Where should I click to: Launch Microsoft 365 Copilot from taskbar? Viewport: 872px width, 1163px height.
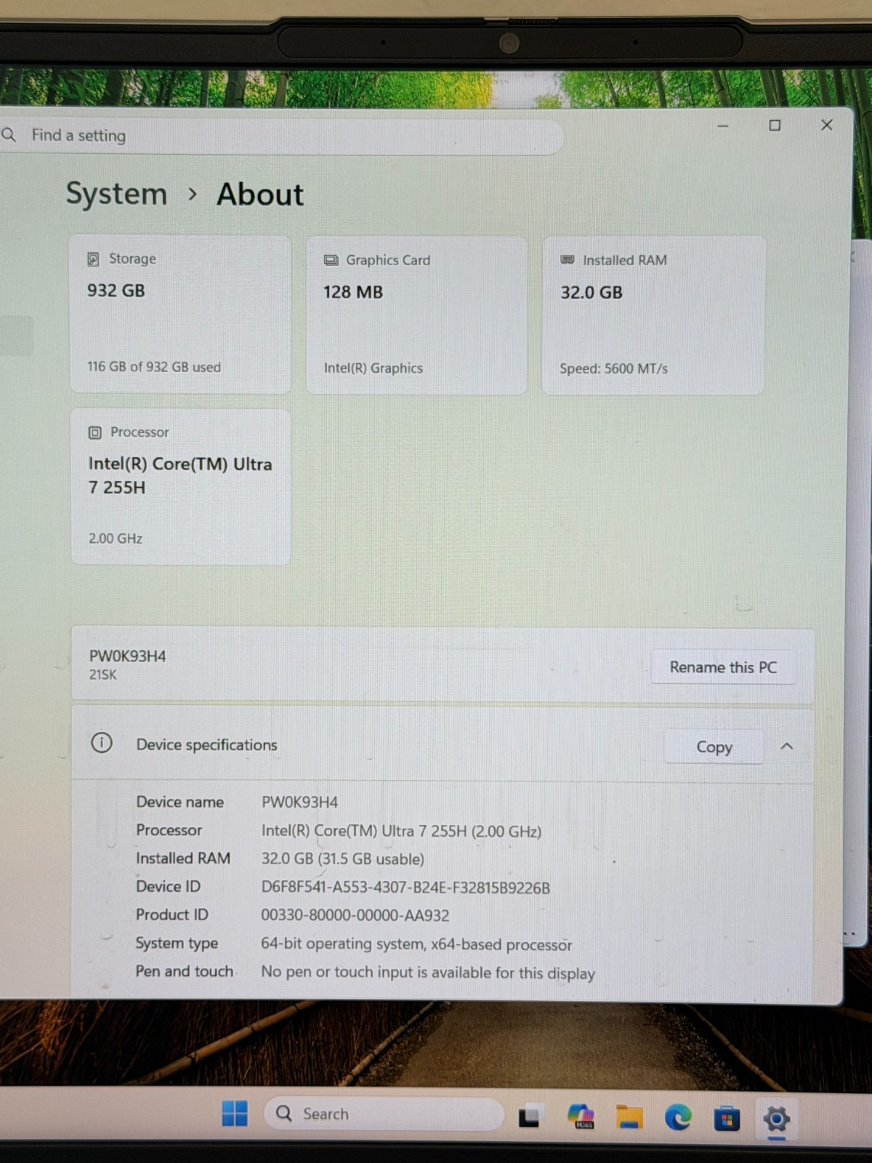point(581,1116)
